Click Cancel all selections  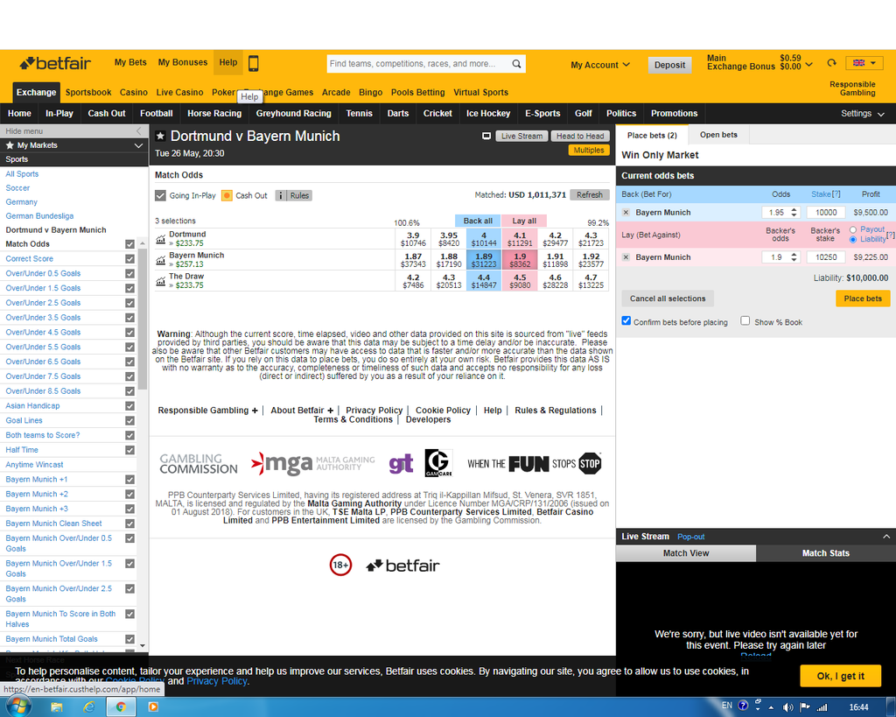tap(668, 299)
